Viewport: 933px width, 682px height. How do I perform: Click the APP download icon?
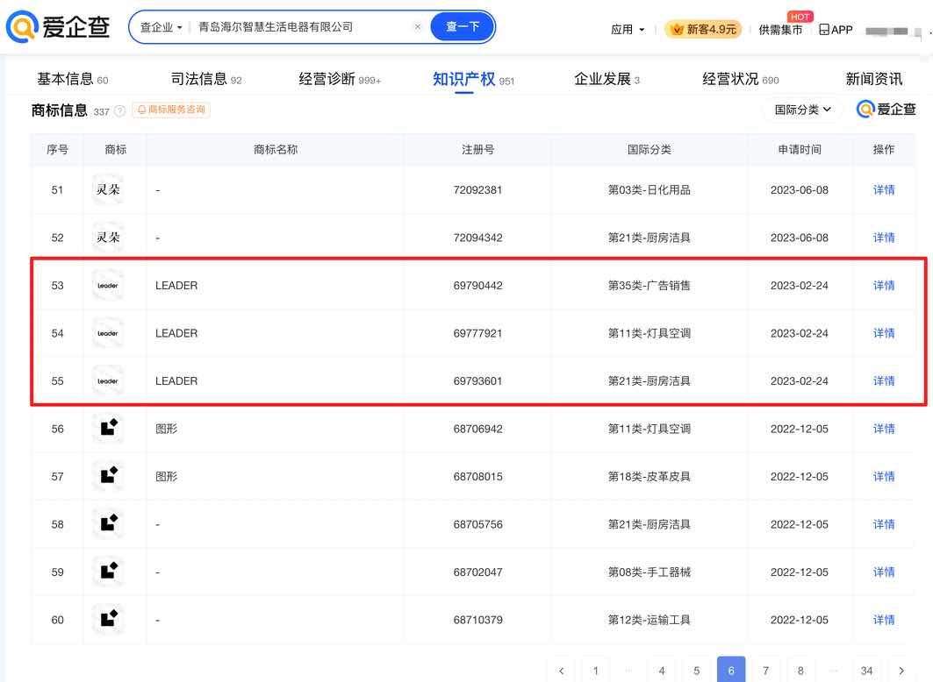point(835,30)
